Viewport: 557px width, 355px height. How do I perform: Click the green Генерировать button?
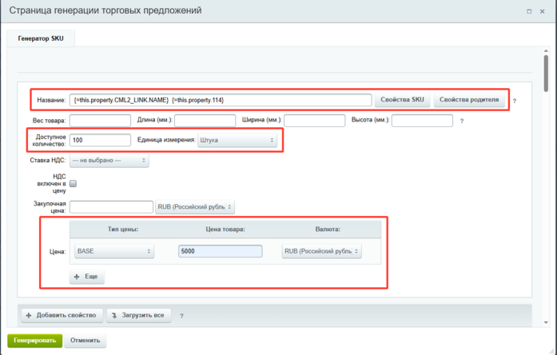click(35, 341)
